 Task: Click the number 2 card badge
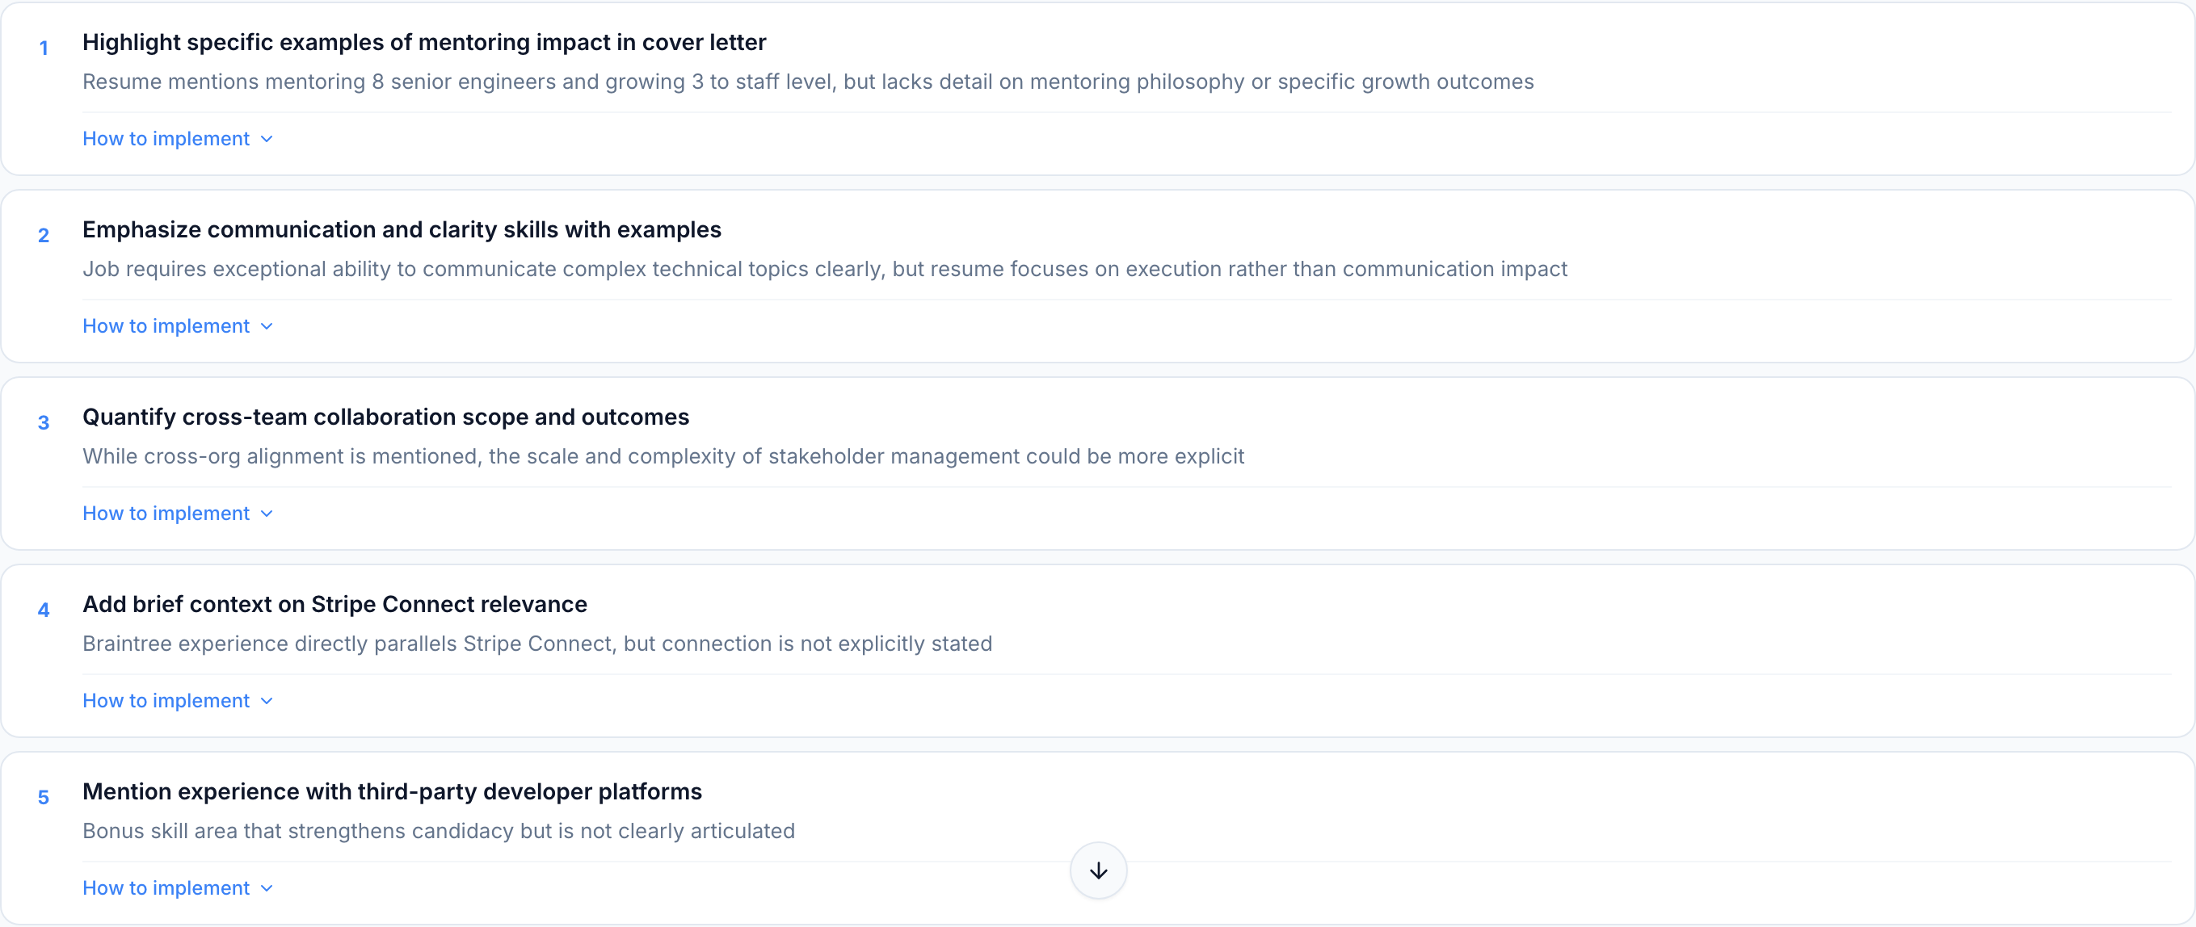(x=44, y=235)
